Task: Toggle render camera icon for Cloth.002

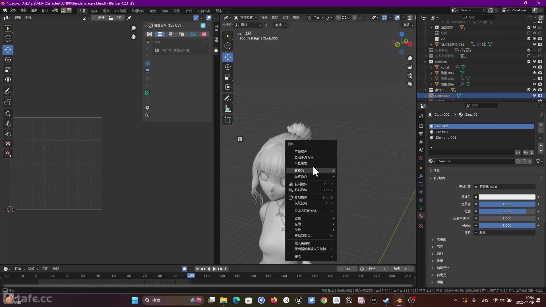Action: point(540,96)
